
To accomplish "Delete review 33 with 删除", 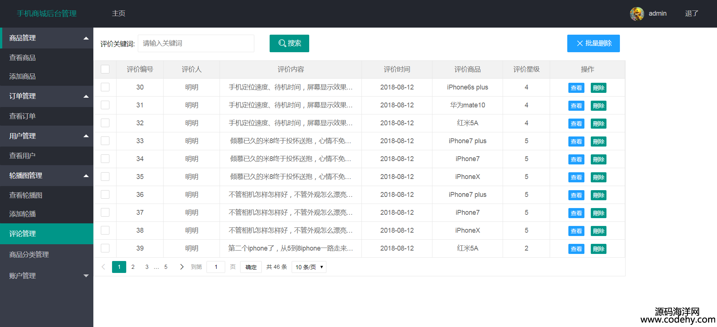I will tap(599, 141).
